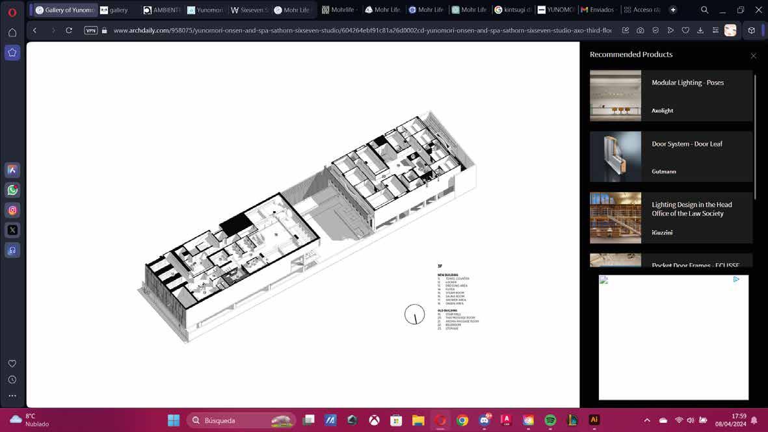Switch to the kintsugi Google tab

click(512, 10)
